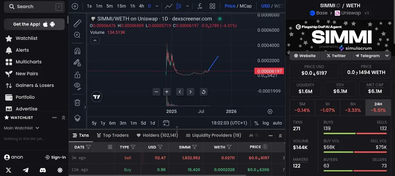Screen dimensions: 395x176
Task: Open Discord icon in sidebar footer
Action: 42,170
